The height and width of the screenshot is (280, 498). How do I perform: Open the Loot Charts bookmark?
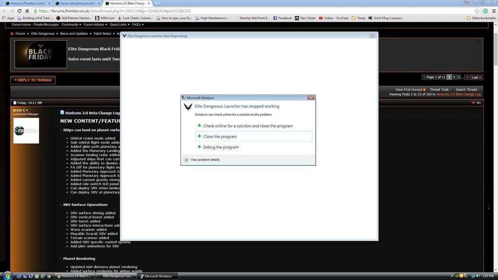point(135,18)
